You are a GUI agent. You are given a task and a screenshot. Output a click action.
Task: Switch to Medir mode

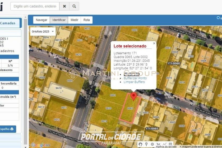pyautogui.click(x=75, y=20)
